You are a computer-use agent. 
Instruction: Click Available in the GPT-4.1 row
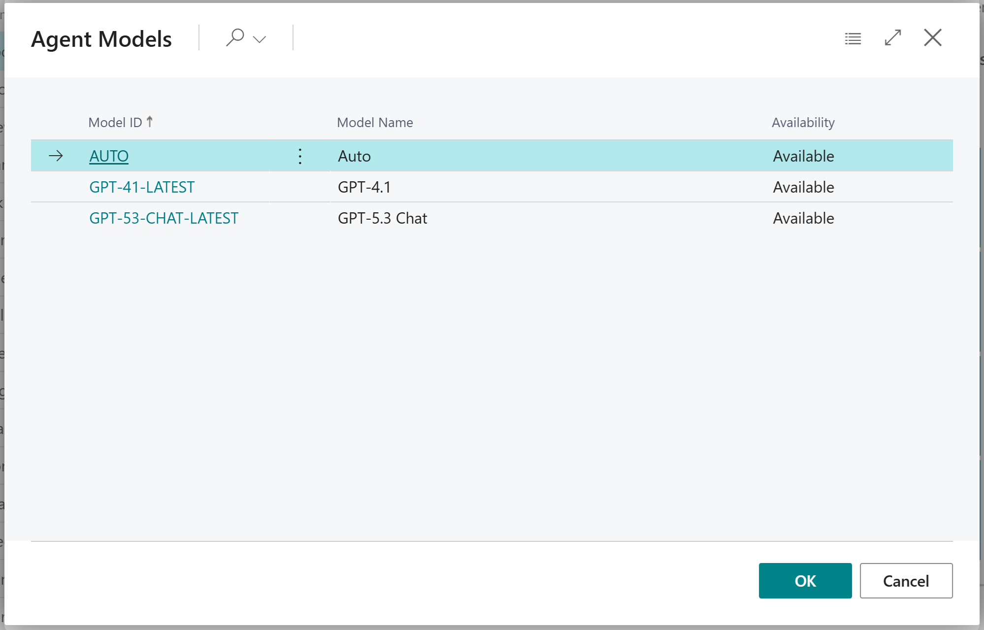(803, 187)
